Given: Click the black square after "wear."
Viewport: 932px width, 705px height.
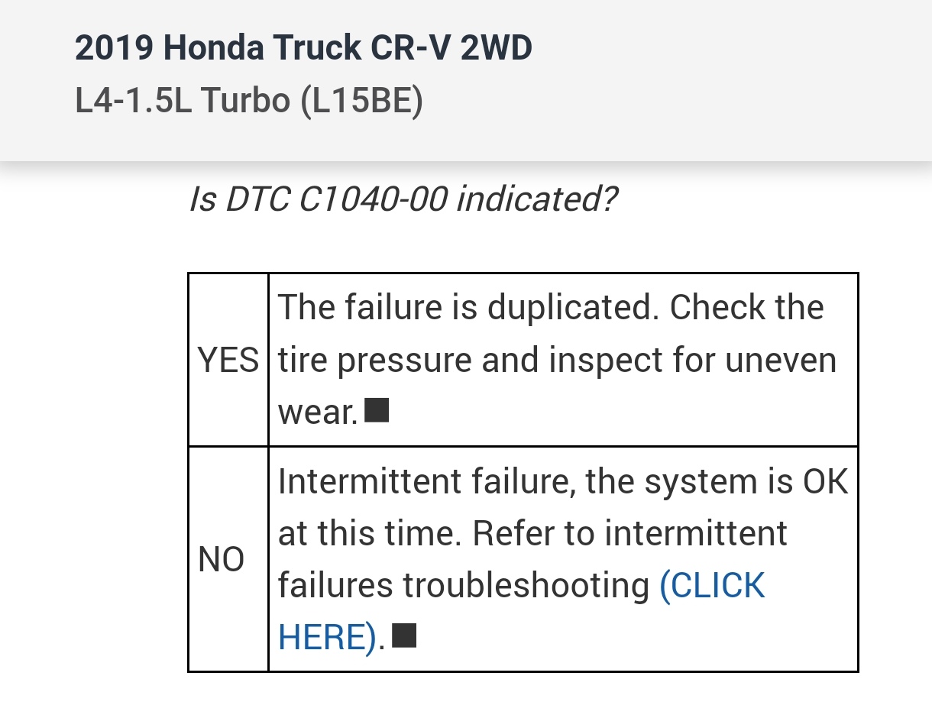Looking at the screenshot, I should coord(377,411).
